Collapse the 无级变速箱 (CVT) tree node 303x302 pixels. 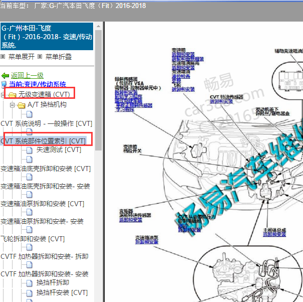[3, 95]
